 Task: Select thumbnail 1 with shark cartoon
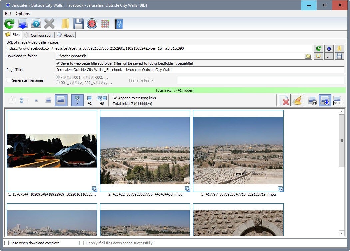52,151
